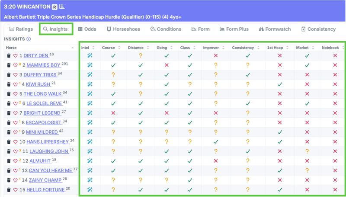Viewport: 346px width, 197px height.
Task: Favourite Dirty Den with heart icon
Action: click(x=16, y=56)
